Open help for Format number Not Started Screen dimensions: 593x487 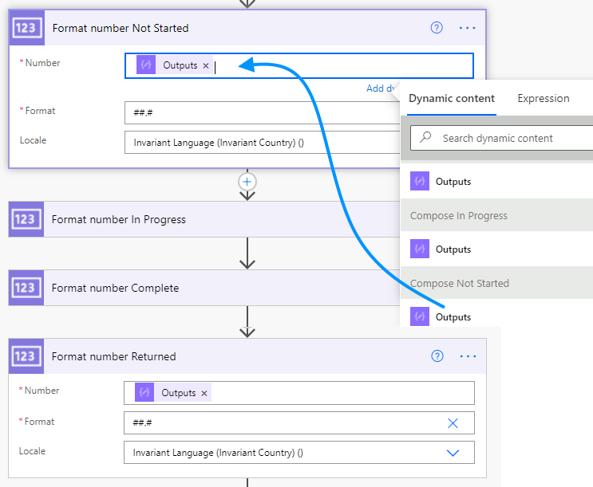point(437,28)
